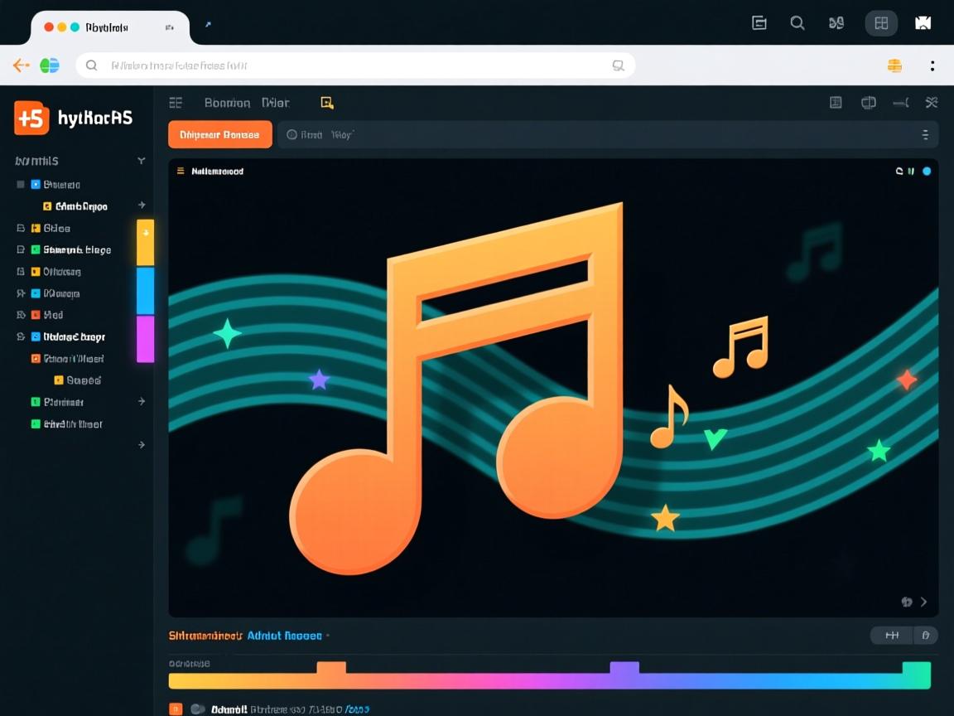Switch to the first menu item in the toolbar
The image size is (954, 716).
(x=227, y=102)
